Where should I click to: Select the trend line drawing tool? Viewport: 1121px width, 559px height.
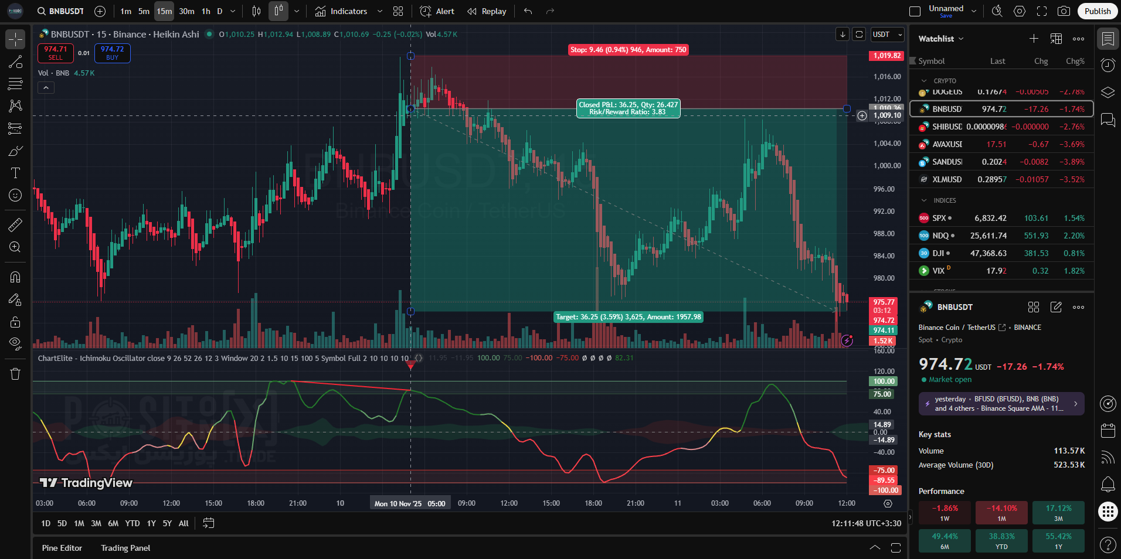pos(15,62)
